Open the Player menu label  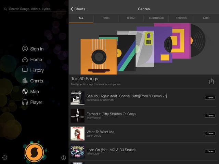(x=36, y=102)
